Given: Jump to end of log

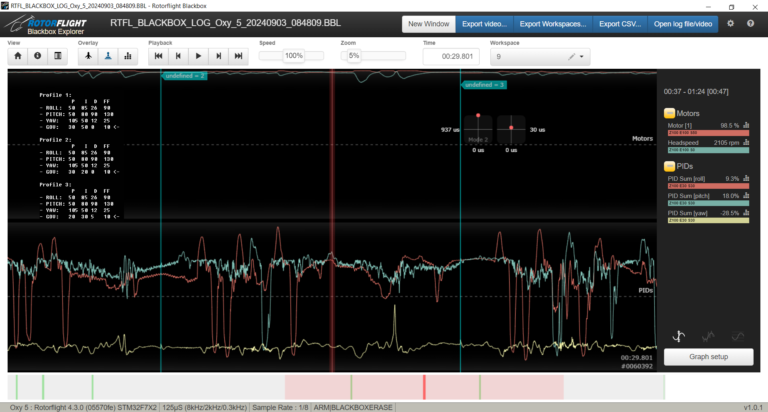Looking at the screenshot, I should point(238,56).
